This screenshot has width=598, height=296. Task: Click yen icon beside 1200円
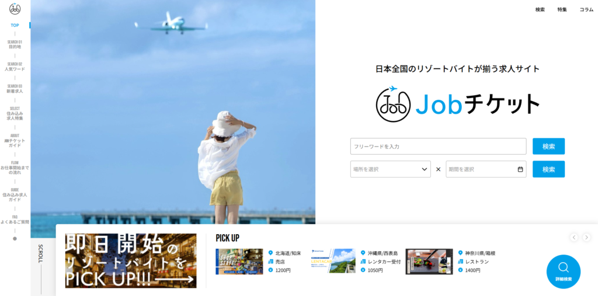tap(271, 270)
